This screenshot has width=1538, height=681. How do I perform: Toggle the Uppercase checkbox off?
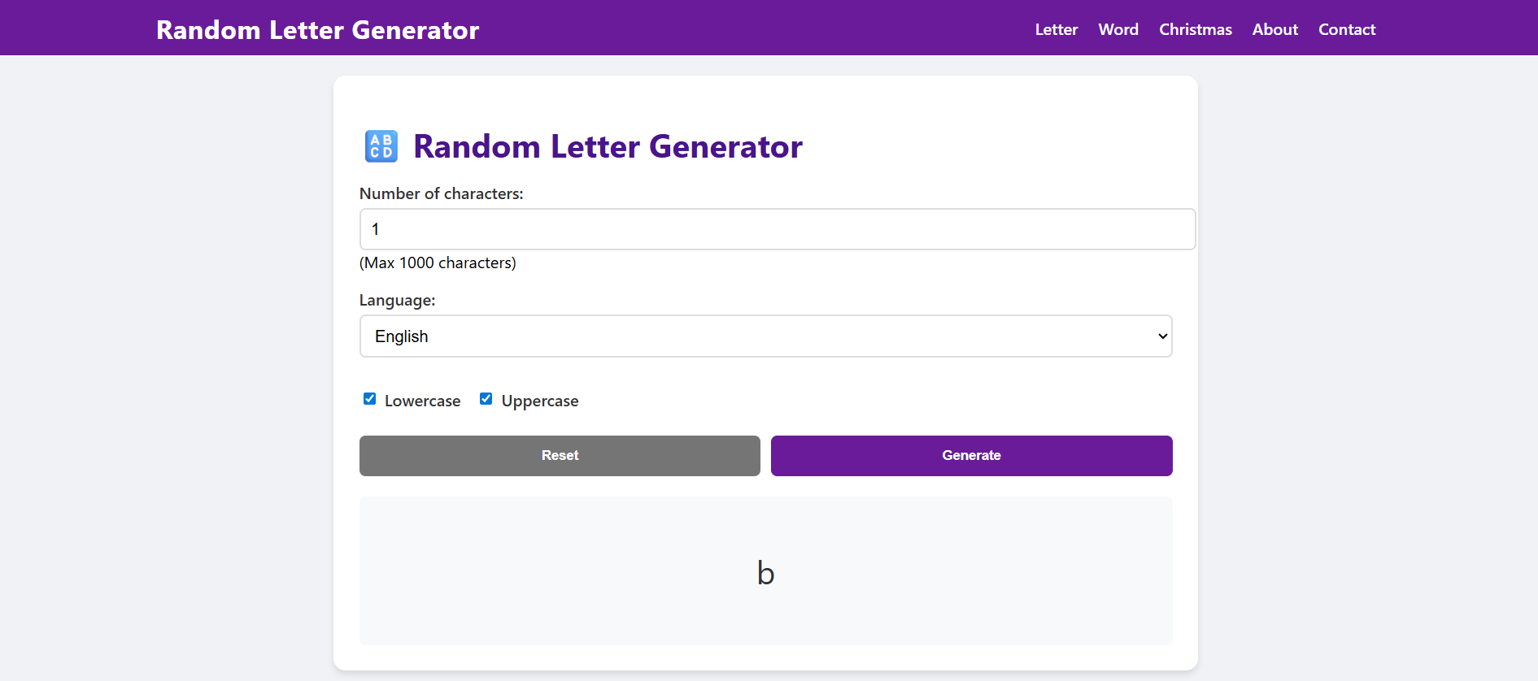pyautogui.click(x=486, y=399)
